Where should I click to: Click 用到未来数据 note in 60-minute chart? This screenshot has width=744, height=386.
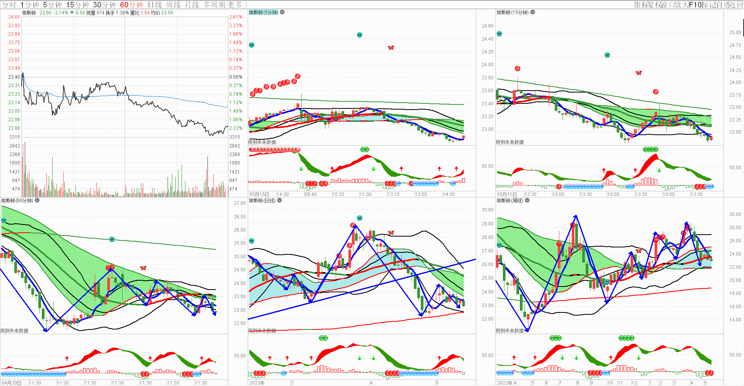coord(14,331)
